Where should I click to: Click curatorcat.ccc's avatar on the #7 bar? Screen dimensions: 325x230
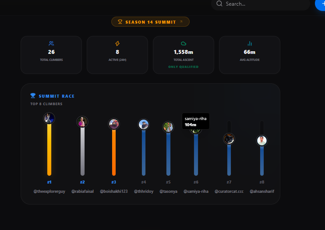coord(229,139)
